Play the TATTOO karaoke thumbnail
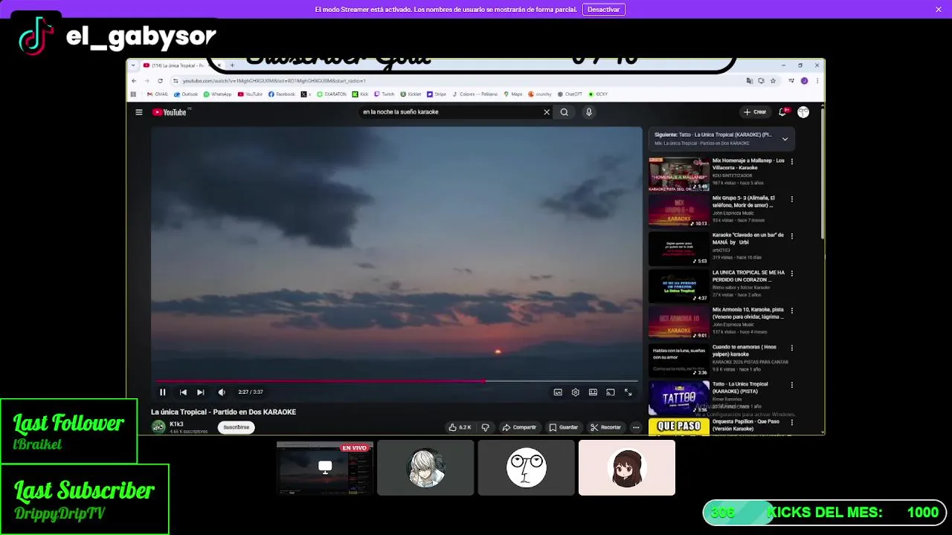 tap(679, 398)
